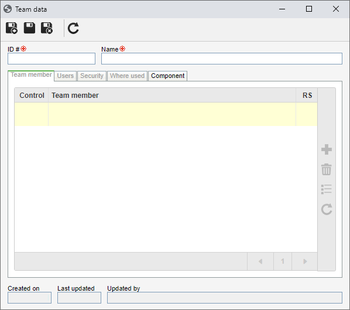
Task: Refresh the member grid via side icon
Action: [x=327, y=209]
